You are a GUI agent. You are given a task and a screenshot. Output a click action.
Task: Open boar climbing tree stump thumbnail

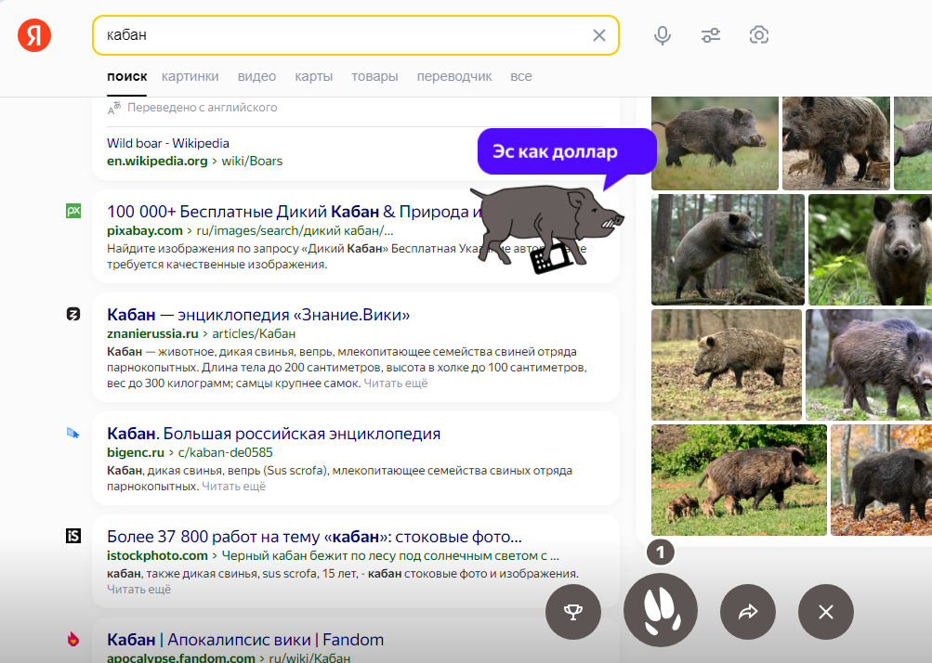[x=728, y=250]
